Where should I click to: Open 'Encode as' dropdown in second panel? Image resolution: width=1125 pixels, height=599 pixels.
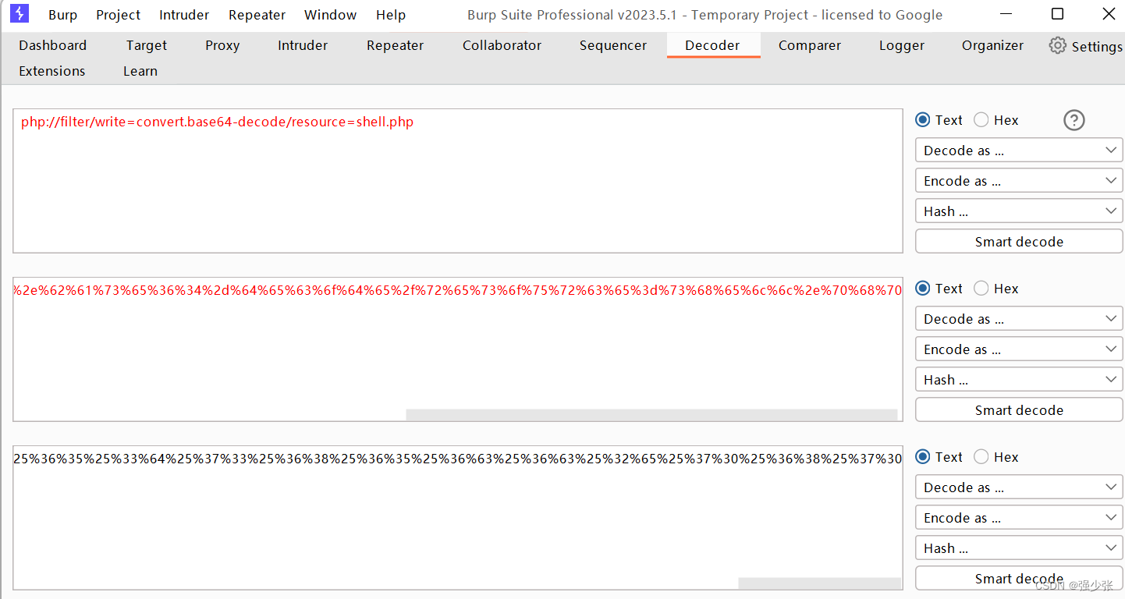pyautogui.click(x=1019, y=349)
